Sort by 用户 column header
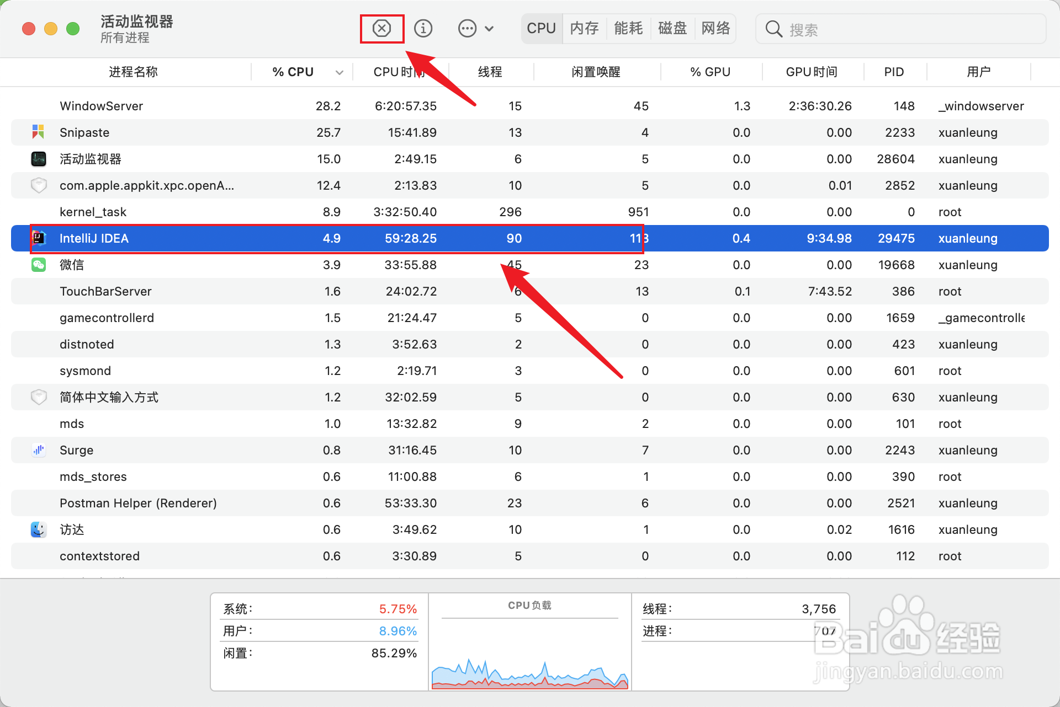Image resolution: width=1060 pixels, height=707 pixels. click(x=978, y=72)
